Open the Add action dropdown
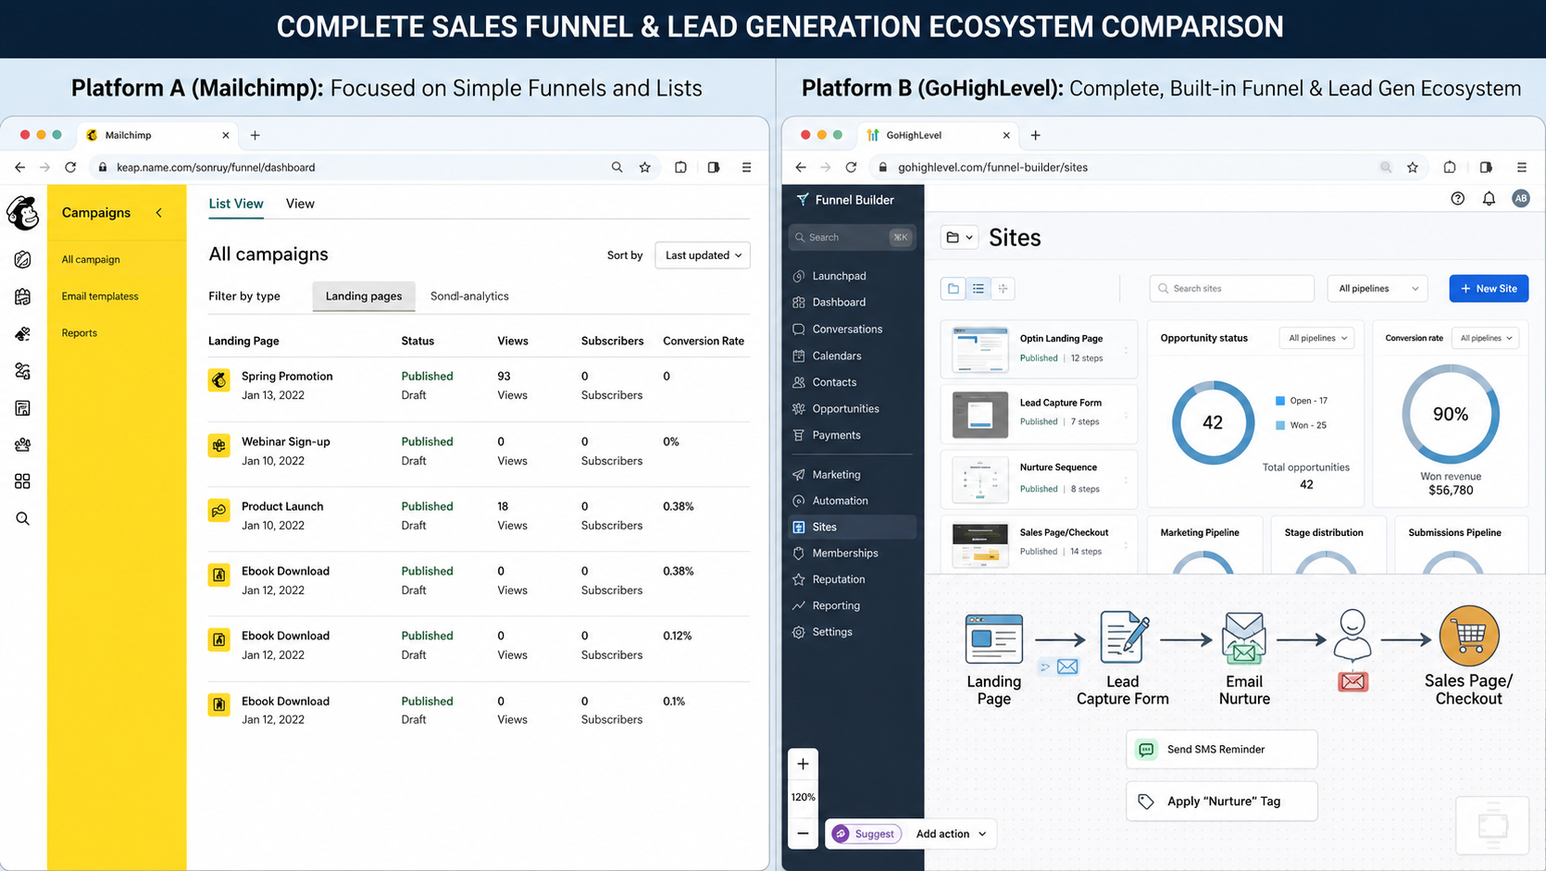The image size is (1546, 871). pos(952,834)
